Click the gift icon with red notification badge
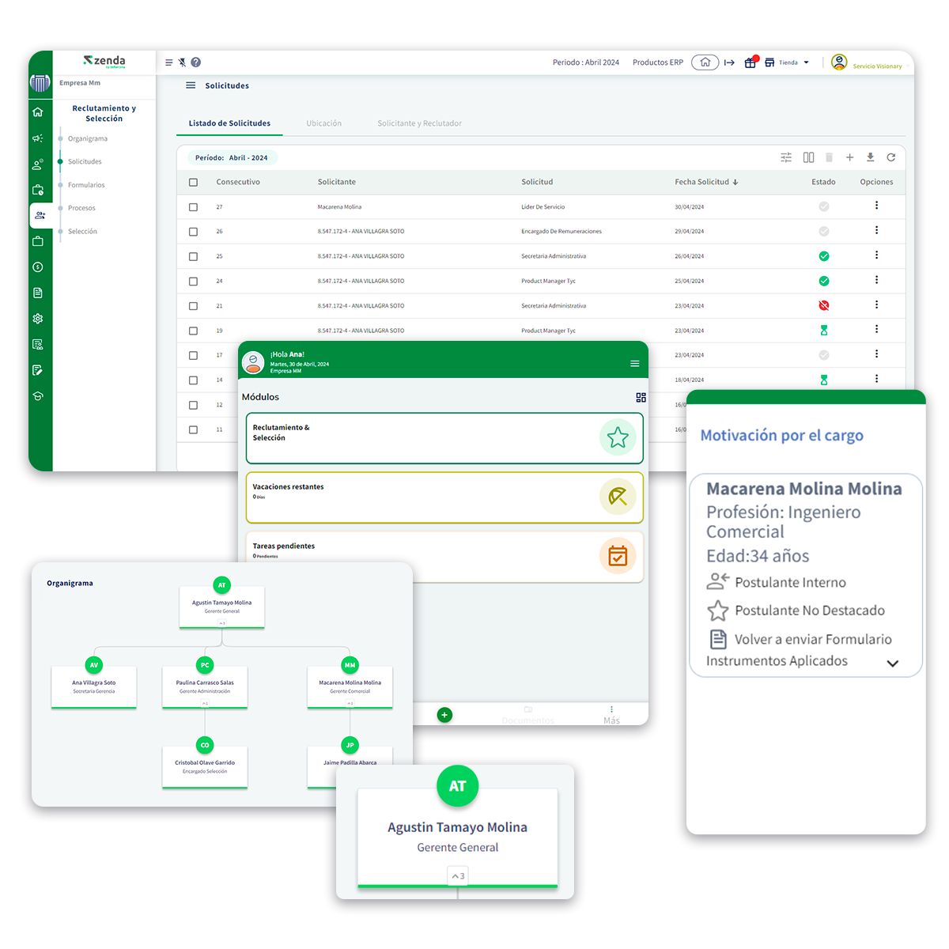This screenshot has height=949, width=949. 751,62
